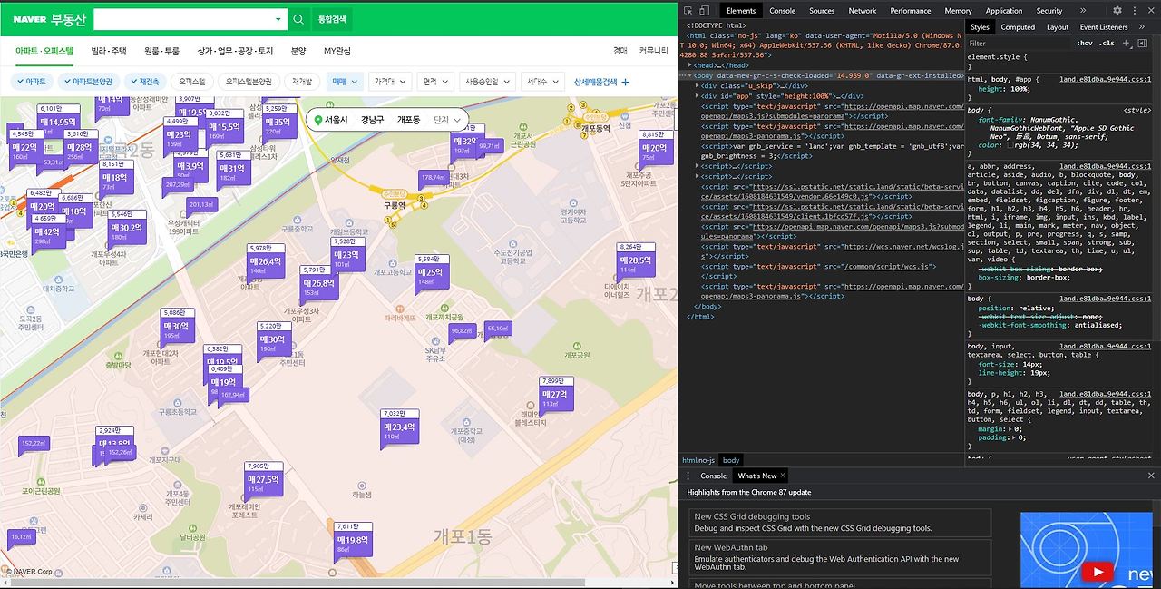Uncheck the 아파트분양권 filter chip
The width and height of the screenshot is (1161, 589).
click(x=87, y=82)
